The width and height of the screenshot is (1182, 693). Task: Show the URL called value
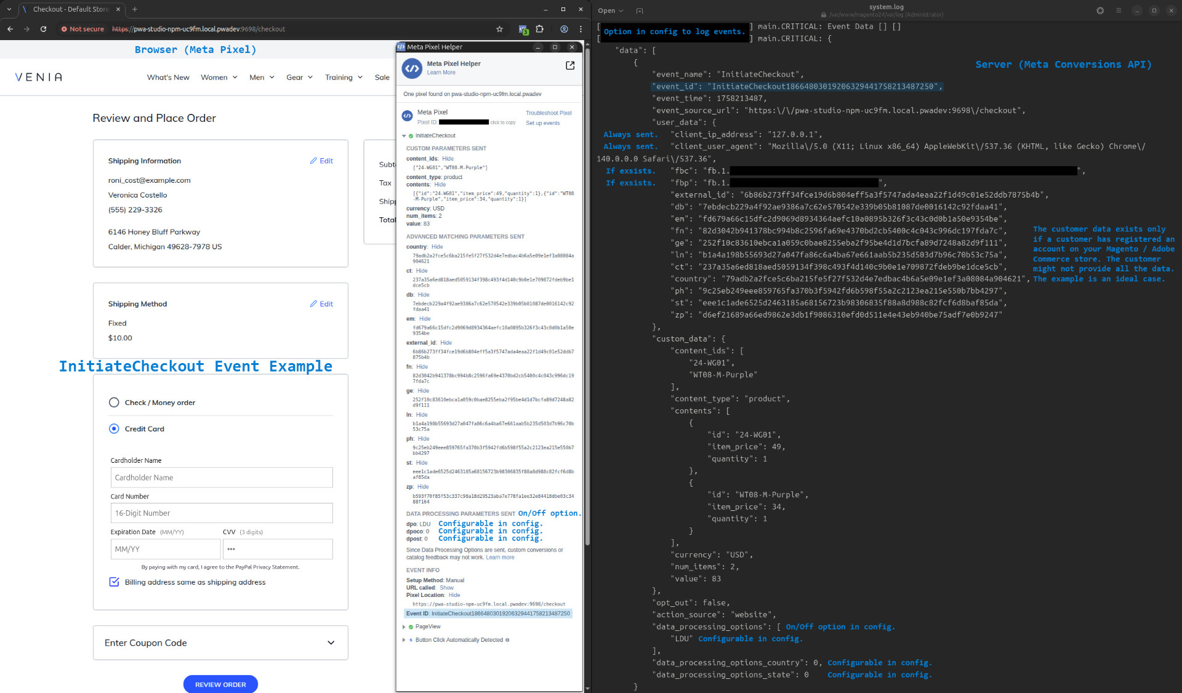446,588
